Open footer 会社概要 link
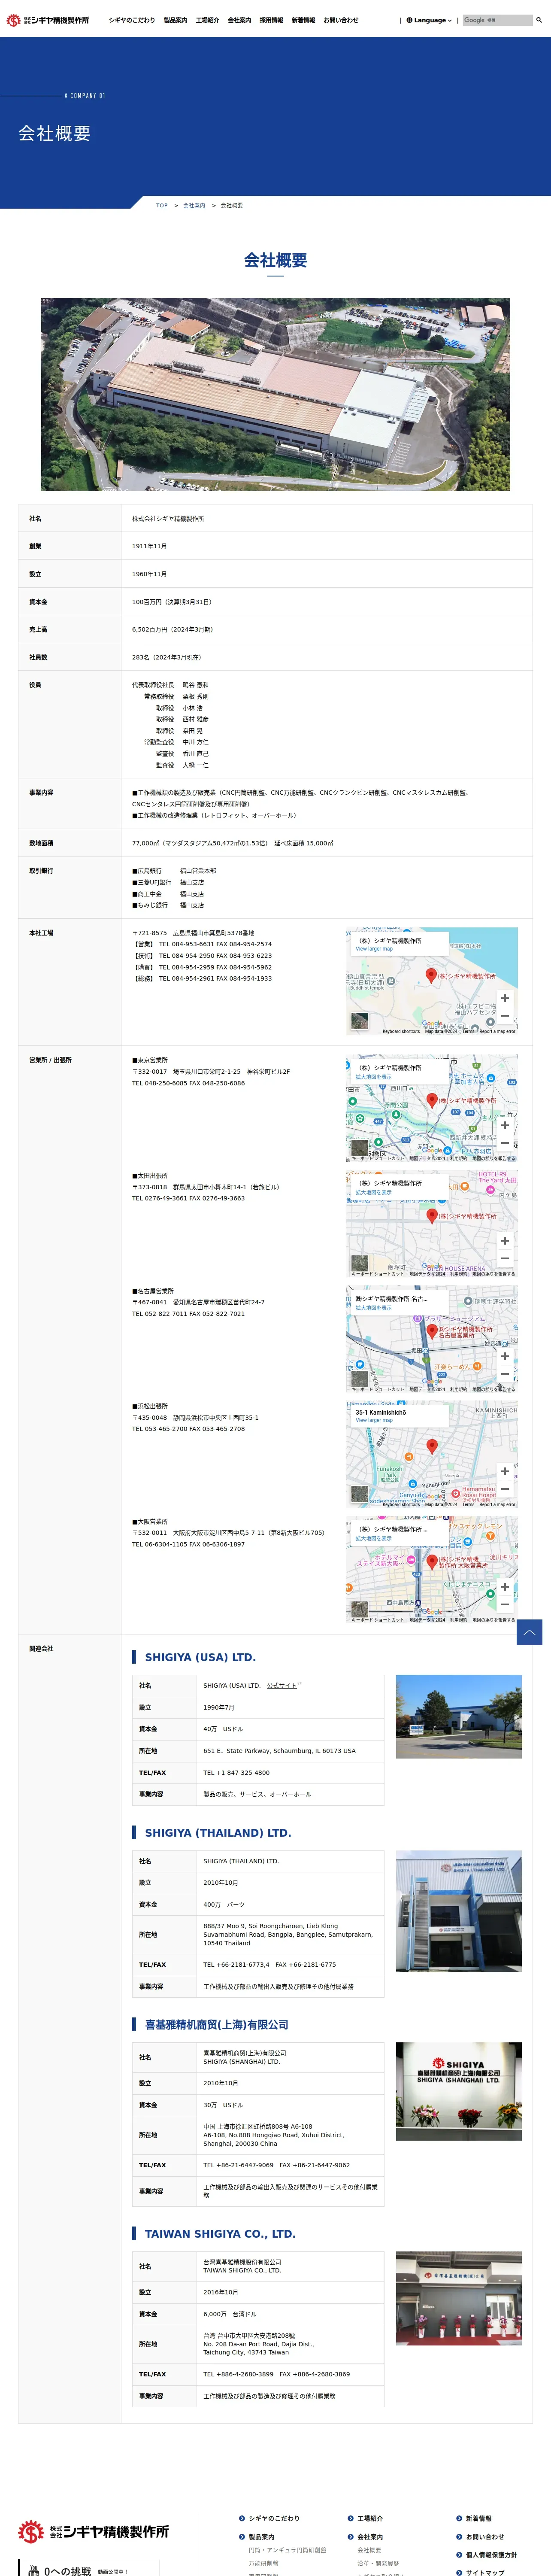Viewport: 551px width, 2576px height. (369, 2550)
